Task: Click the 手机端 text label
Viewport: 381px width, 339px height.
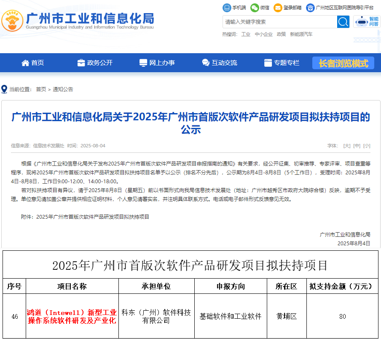Action: coord(239,8)
